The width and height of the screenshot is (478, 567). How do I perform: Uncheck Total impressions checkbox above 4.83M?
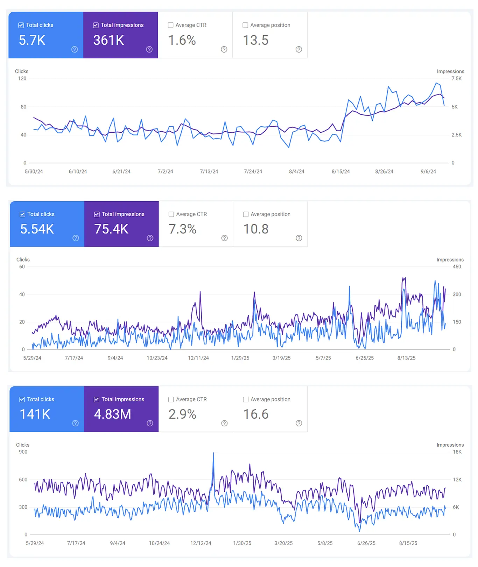pyautogui.click(x=97, y=399)
